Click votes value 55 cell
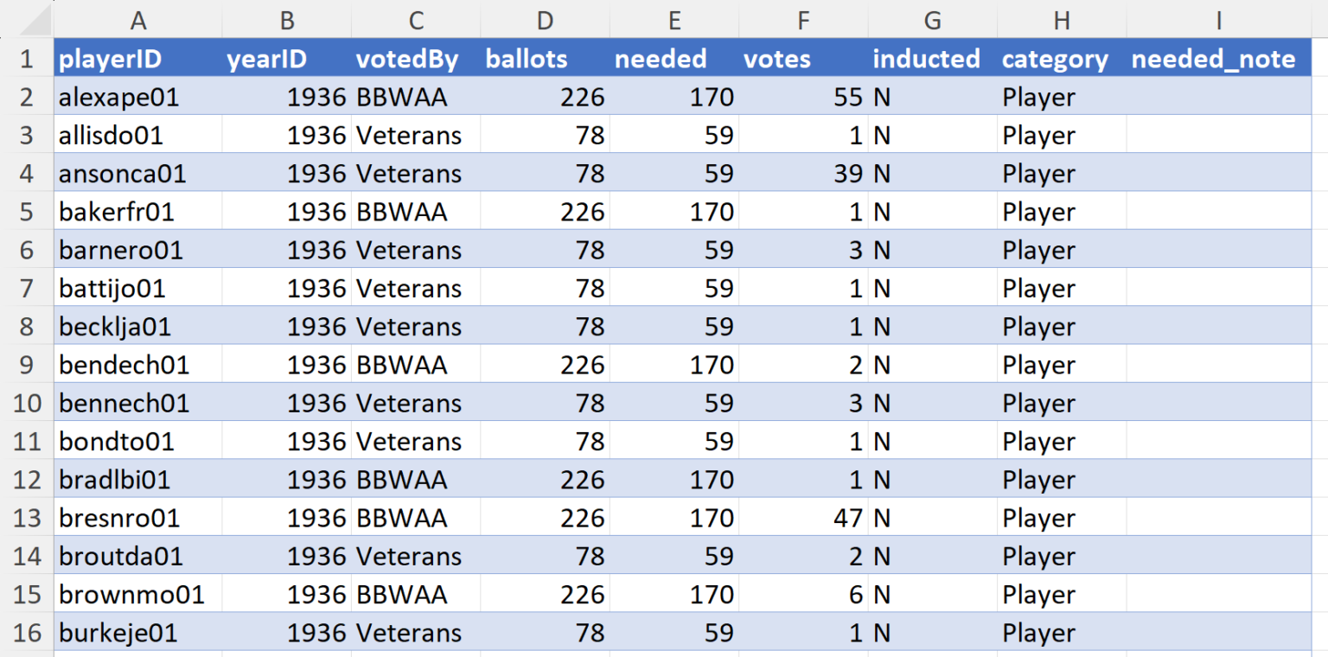 tap(802, 97)
